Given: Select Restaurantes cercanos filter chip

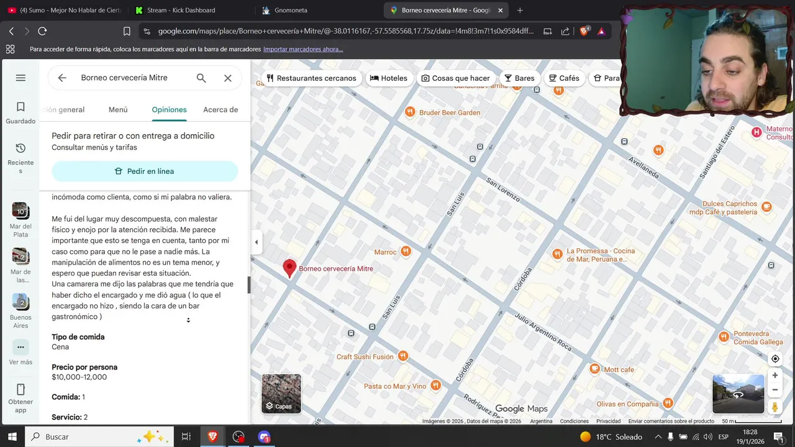Looking at the screenshot, I should coord(311,78).
